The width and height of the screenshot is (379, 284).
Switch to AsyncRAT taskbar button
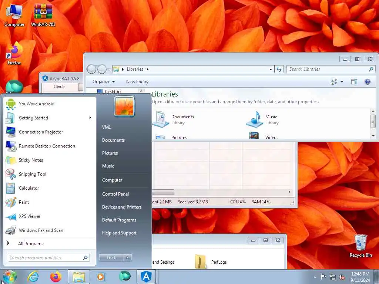147,277
